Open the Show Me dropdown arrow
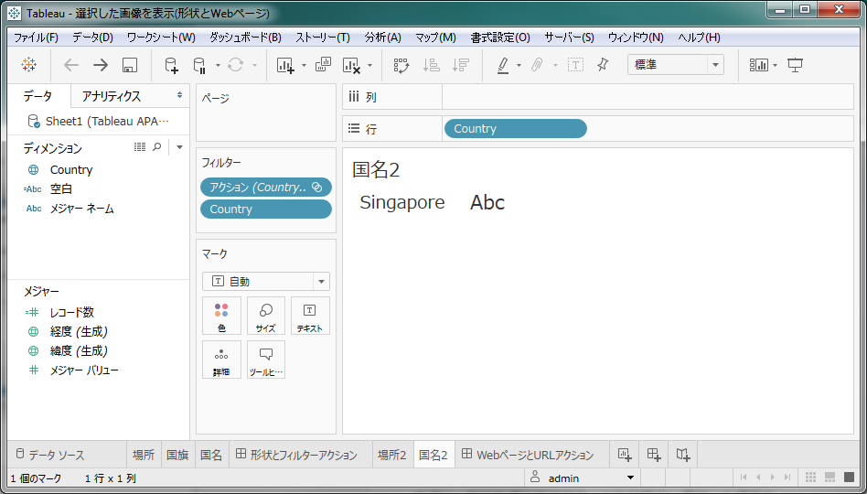 [x=775, y=65]
